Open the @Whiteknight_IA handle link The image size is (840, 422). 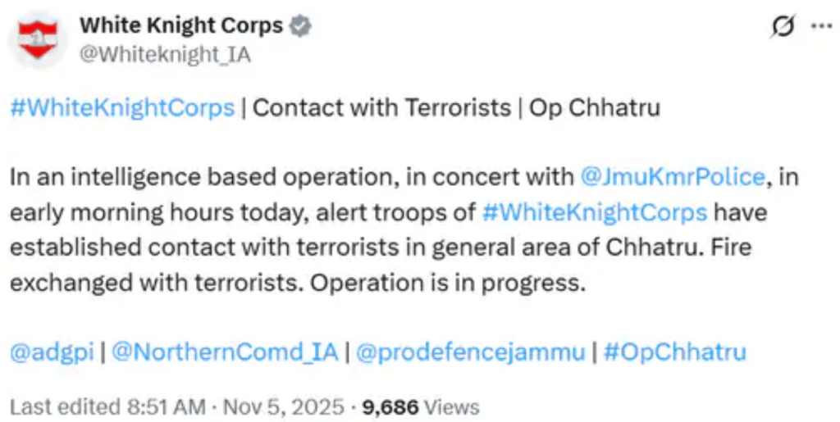coord(165,54)
